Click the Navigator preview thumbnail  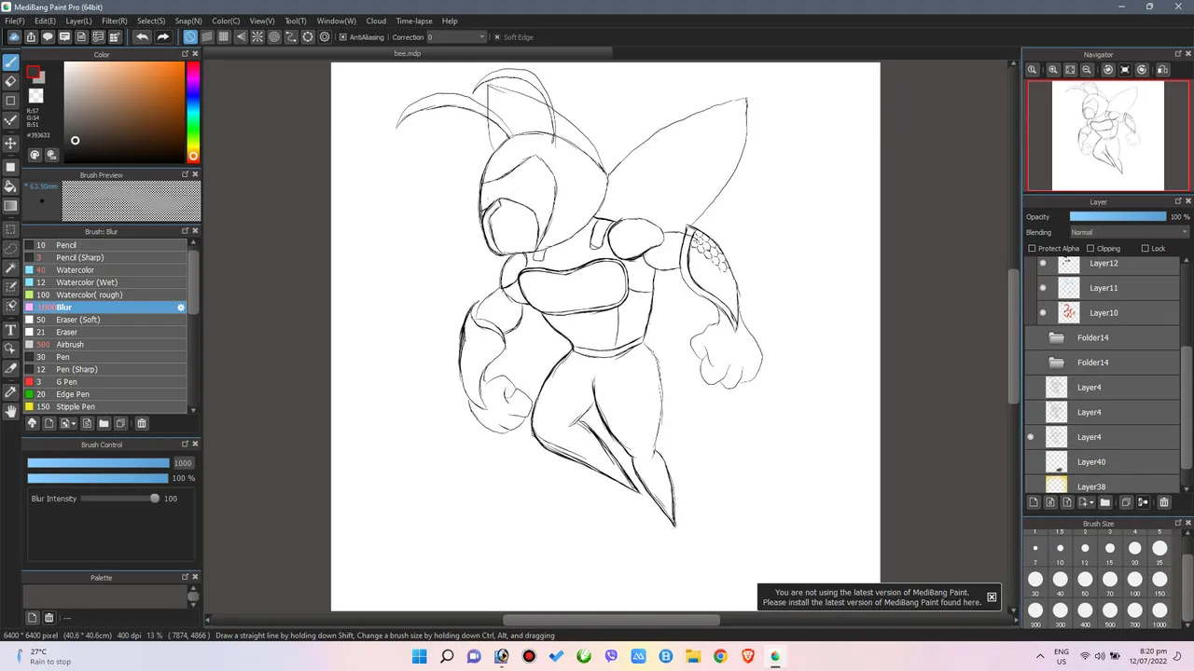1107,135
